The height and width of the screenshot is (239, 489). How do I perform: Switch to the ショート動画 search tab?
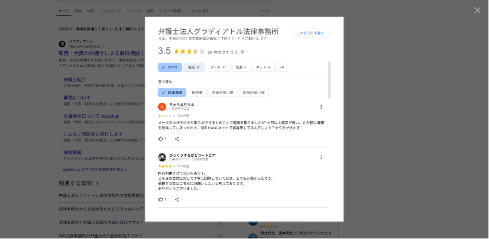point(170,11)
